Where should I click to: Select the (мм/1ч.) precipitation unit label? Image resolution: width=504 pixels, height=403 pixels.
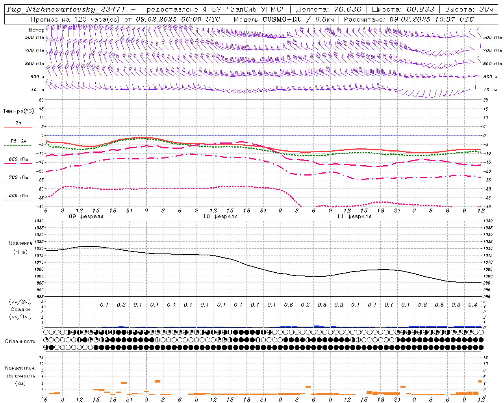pos(20,317)
